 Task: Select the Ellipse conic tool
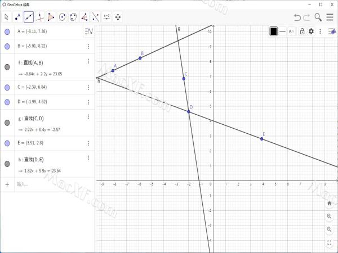73,17
